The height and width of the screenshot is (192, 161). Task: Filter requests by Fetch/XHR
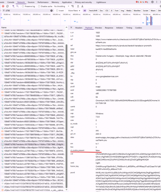point(93,10)
